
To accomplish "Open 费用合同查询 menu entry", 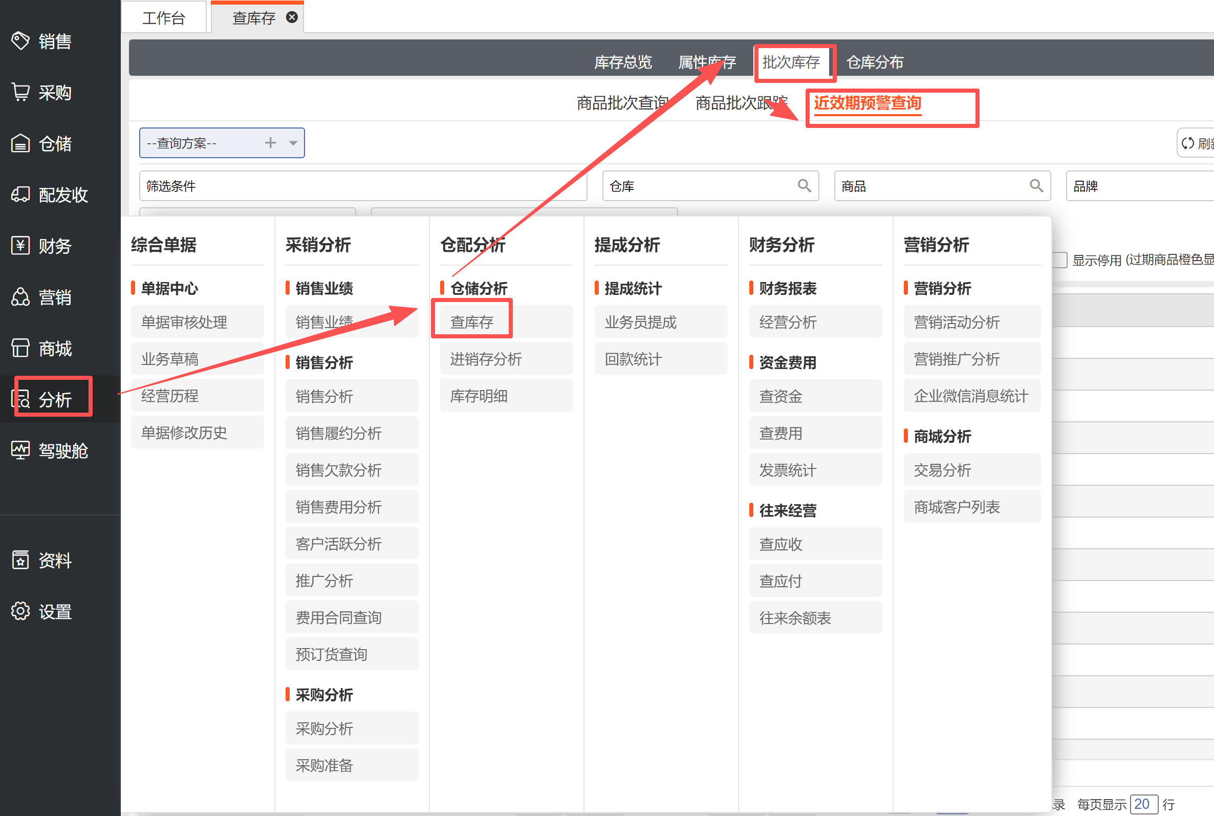I will tap(352, 618).
